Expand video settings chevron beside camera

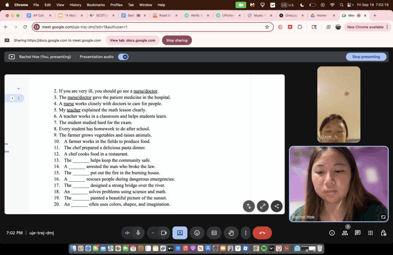click(153, 233)
